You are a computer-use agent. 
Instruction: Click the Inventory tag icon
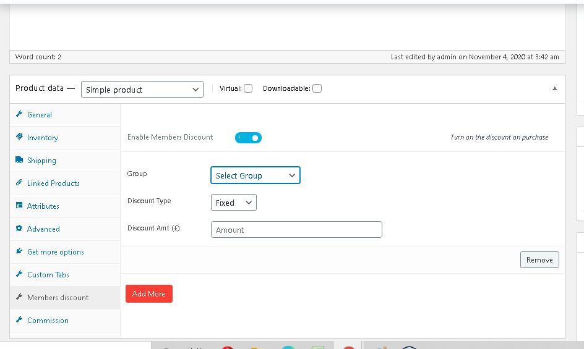point(19,137)
